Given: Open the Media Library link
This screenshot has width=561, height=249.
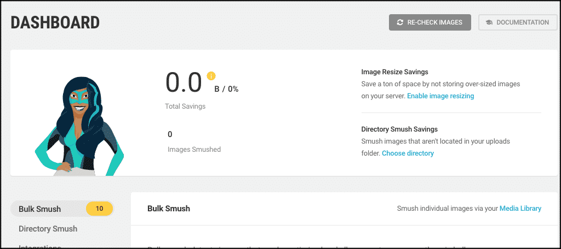Looking at the screenshot, I should 520,209.
